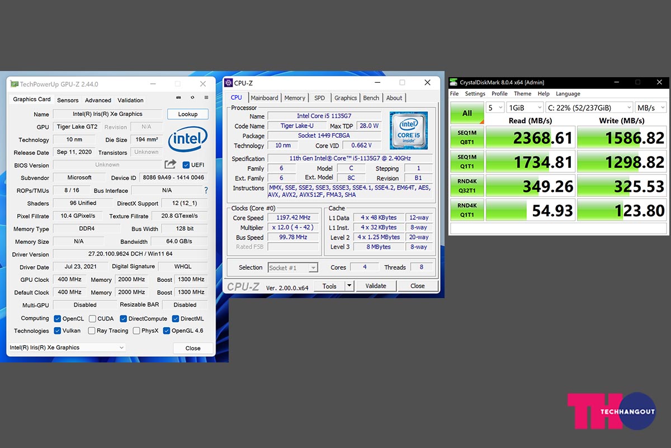The height and width of the screenshot is (448, 671).
Task: Switch to the About tab in CPU-Z
Action: click(394, 98)
